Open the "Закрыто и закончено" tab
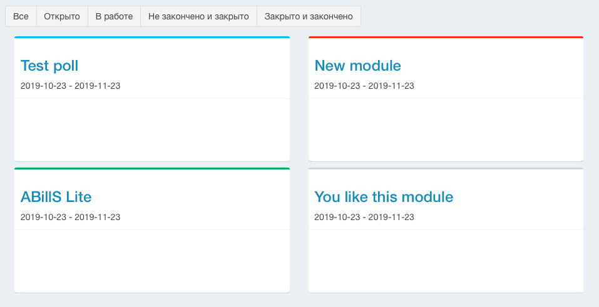 [309, 16]
